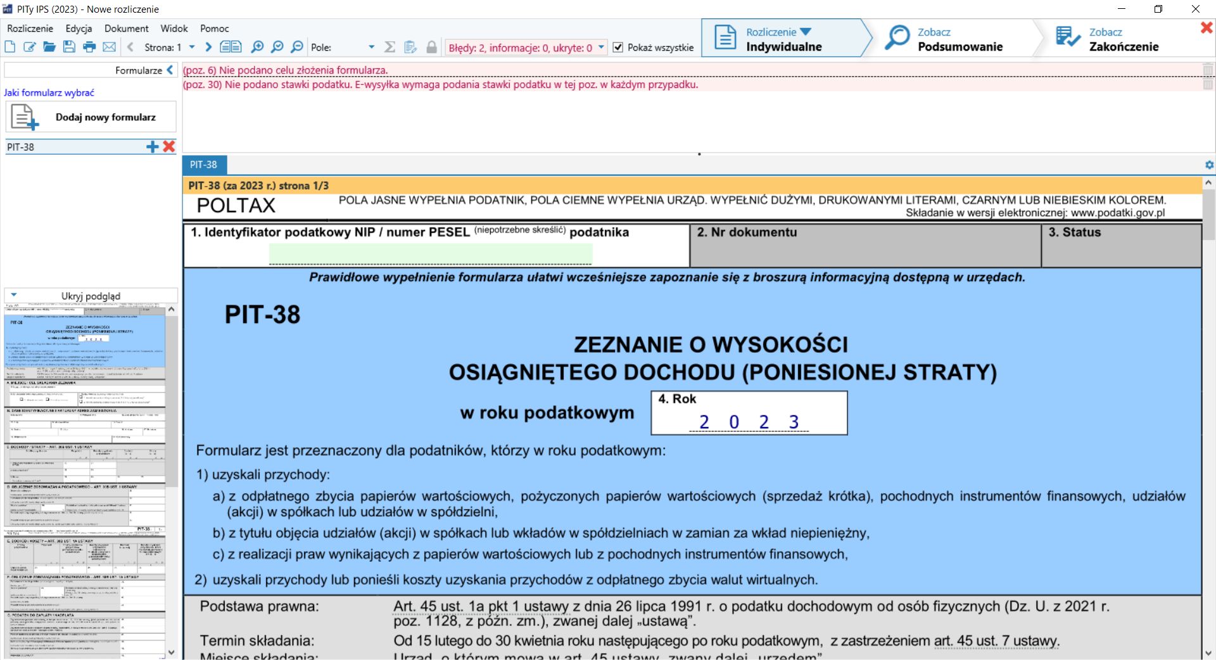Click 'Dodaj nowy formularz' button
Screen dimensions: 1216x660
coord(91,117)
